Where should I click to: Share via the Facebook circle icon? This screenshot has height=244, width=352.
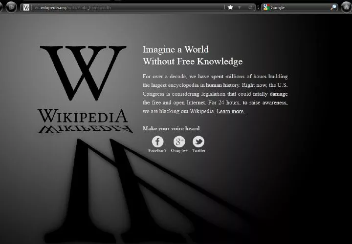click(157, 142)
